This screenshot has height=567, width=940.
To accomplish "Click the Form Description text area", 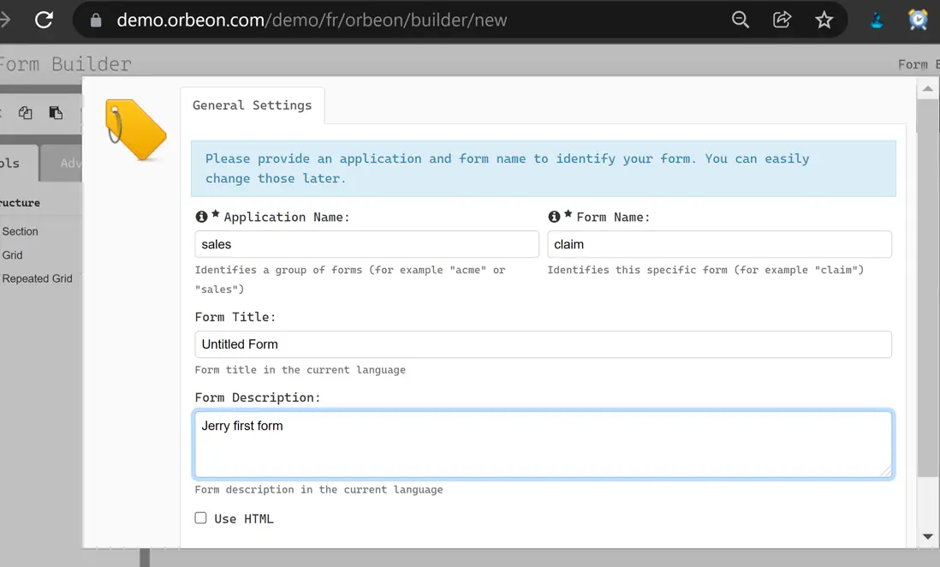I will pos(543,444).
